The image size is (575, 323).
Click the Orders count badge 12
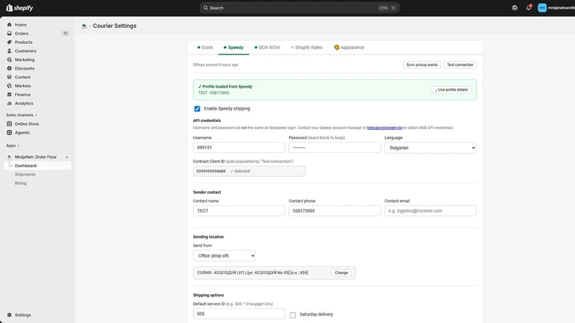65,33
